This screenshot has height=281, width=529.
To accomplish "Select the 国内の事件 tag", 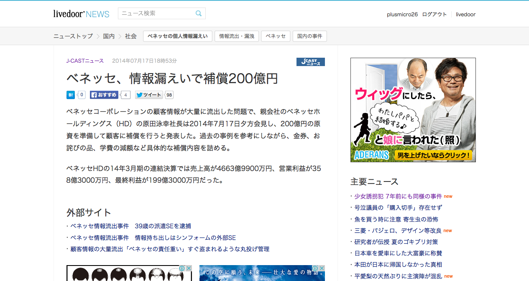I will tap(310, 36).
